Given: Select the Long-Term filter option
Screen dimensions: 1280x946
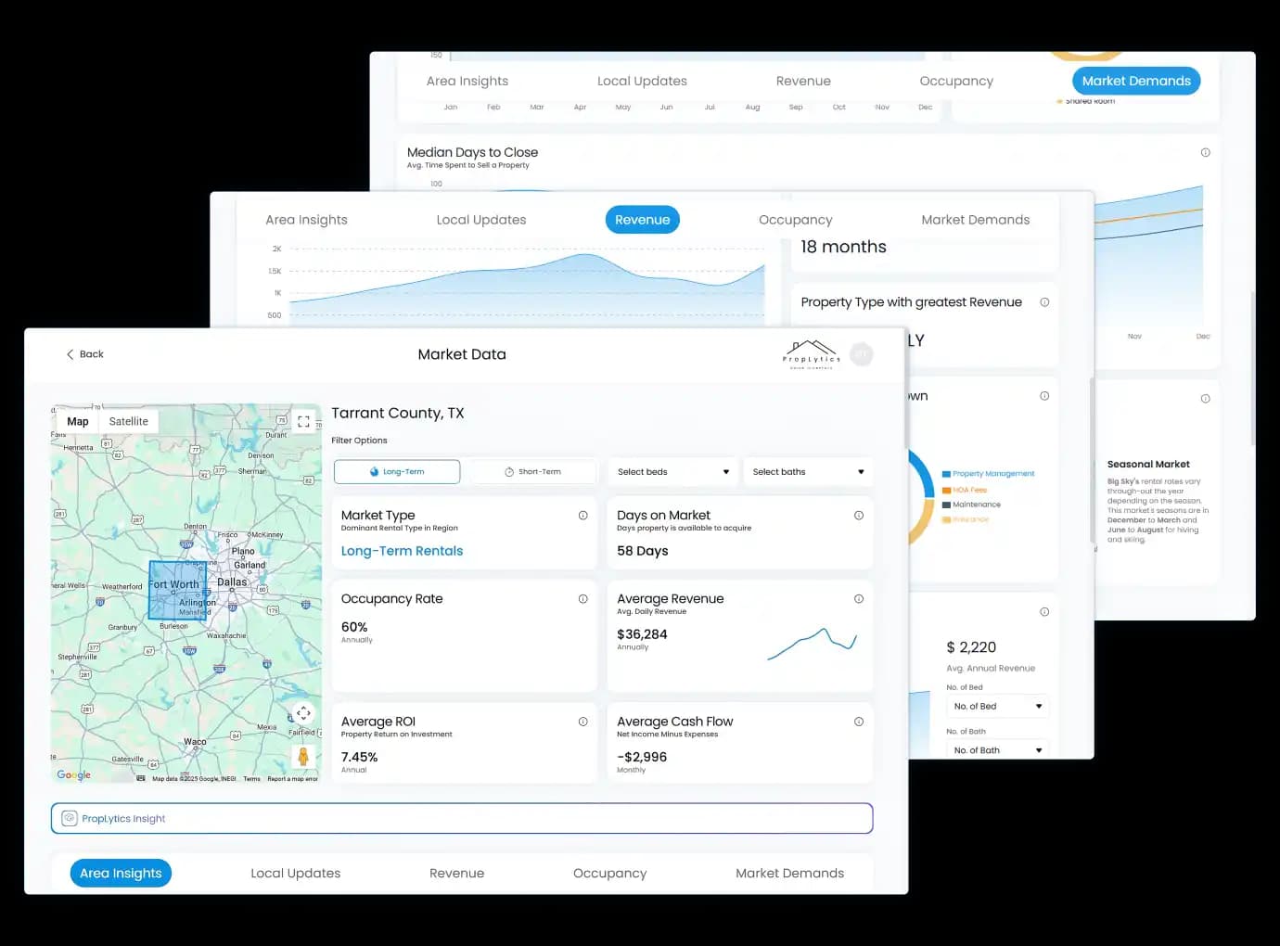Looking at the screenshot, I should [x=397, y=471].
